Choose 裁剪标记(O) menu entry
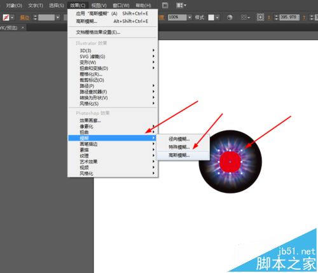Screen dimensions: 318x273 click(x=113, y=80)
